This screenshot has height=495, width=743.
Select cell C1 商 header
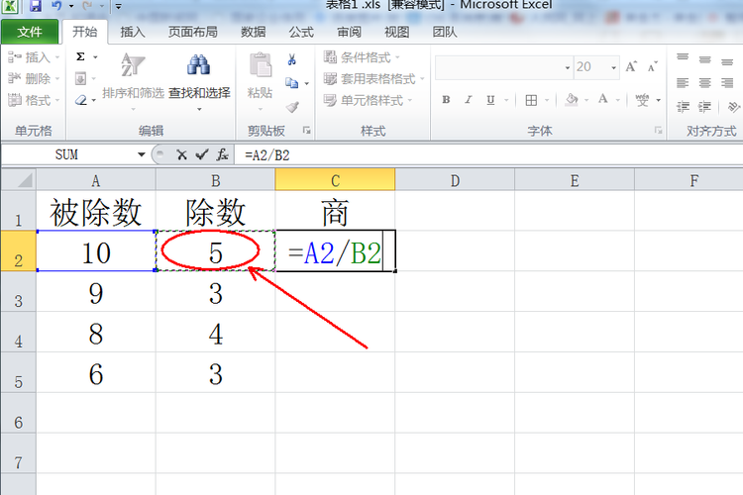tap(335, 211)
